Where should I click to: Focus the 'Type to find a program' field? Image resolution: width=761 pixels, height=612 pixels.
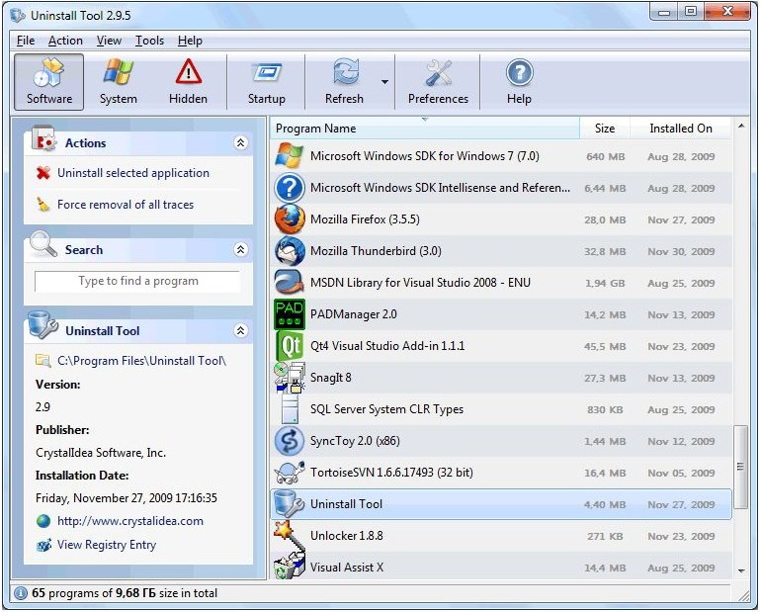pyautogui.click(x=137, y=282)
